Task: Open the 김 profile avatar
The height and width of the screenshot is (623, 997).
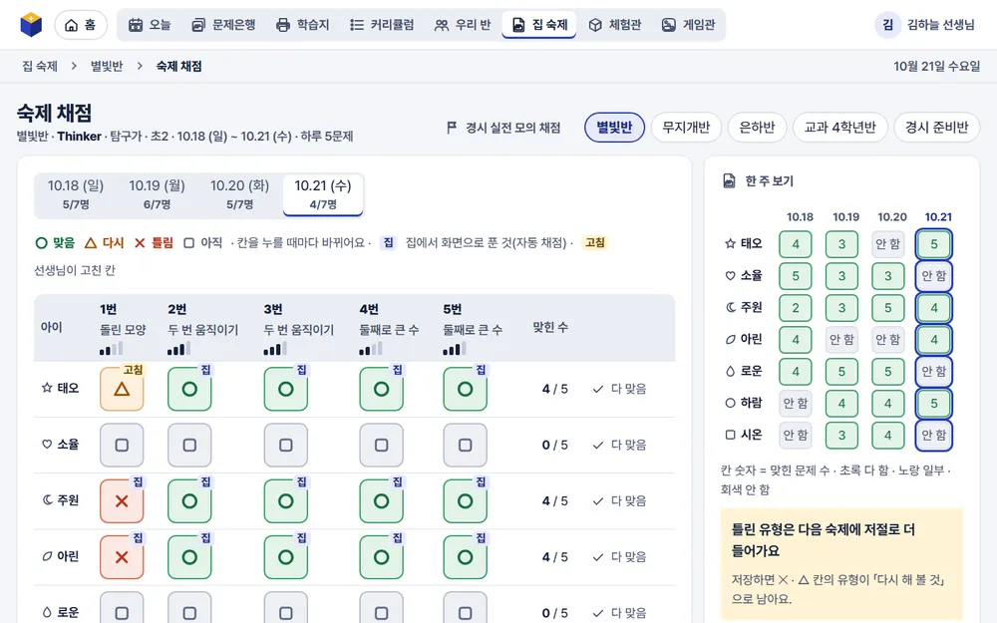Action: click(x=887, y=25)
